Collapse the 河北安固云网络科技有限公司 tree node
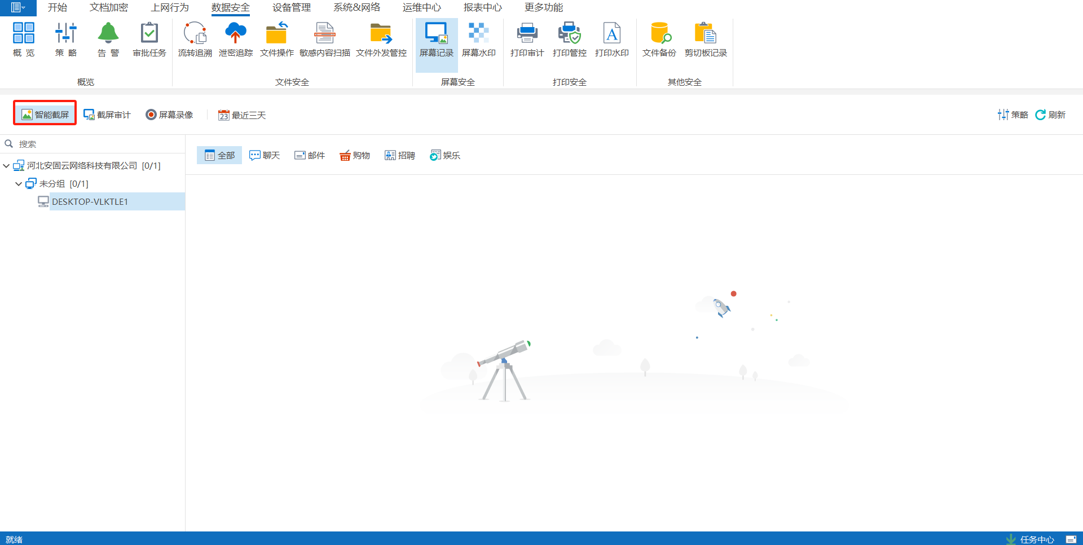Viewport: 1083px width, 545px height. 6,166
